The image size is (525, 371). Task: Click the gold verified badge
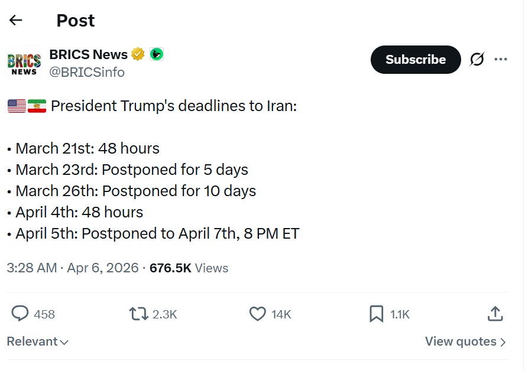pos(138,54)
